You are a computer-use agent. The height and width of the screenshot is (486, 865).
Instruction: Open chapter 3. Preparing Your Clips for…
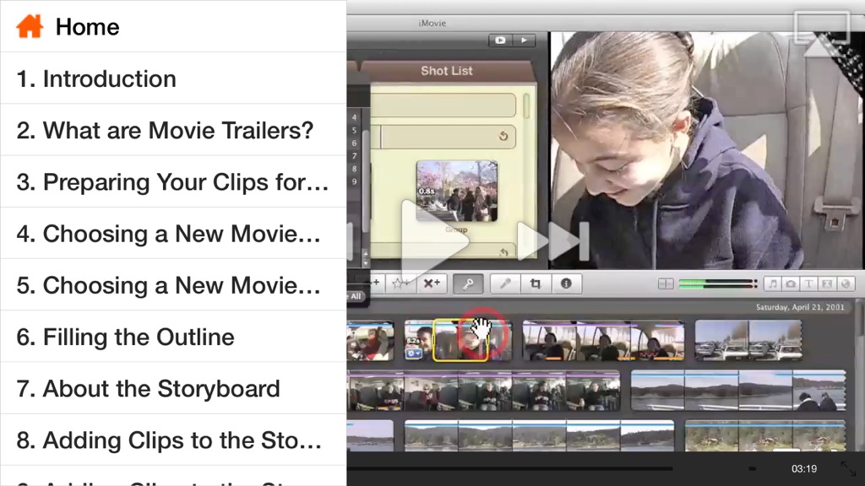(x=173, y=182)
